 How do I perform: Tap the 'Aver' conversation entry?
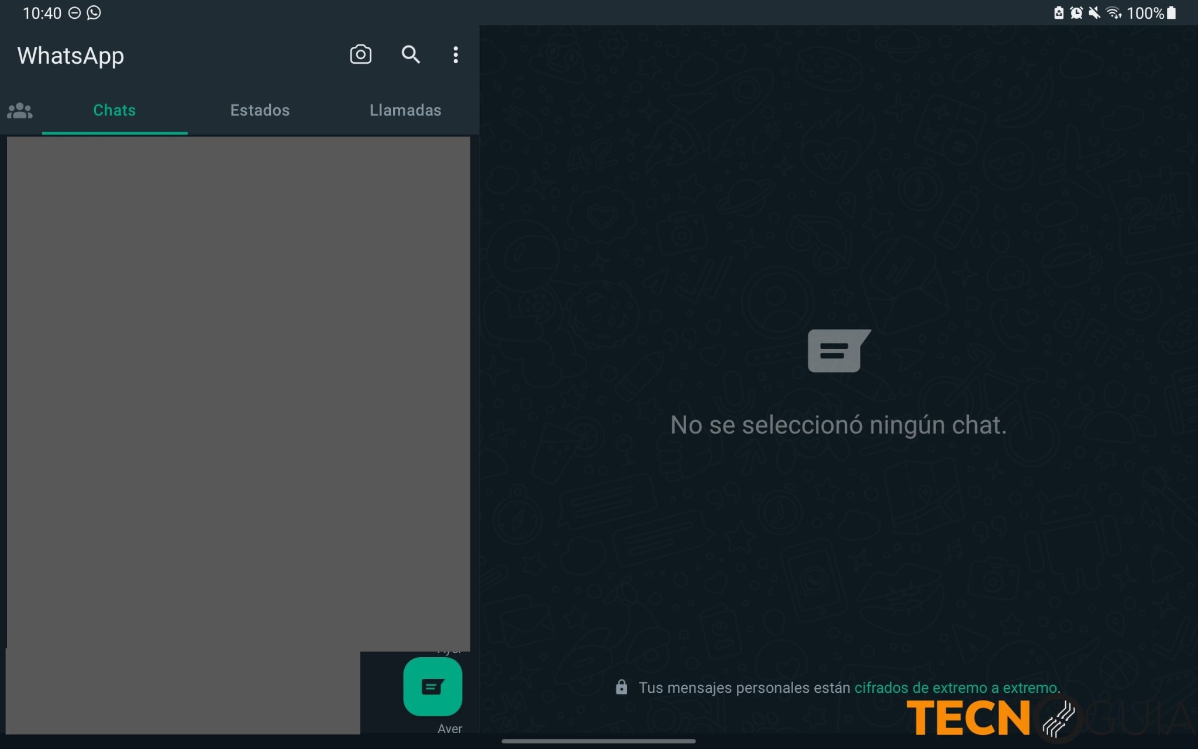pos(449,729)
